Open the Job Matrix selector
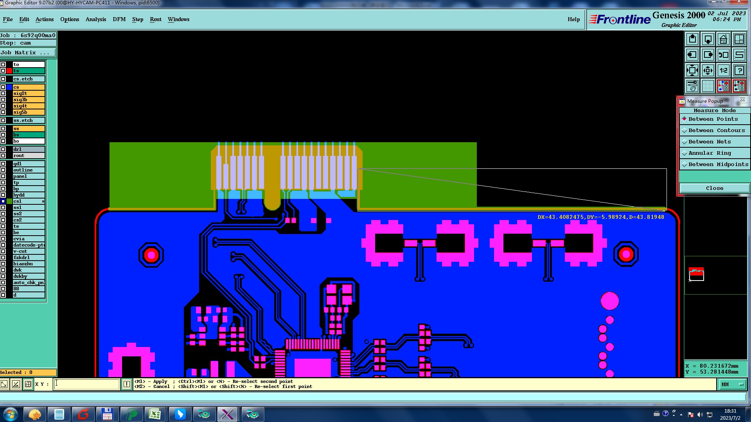Image resolution: width=751 pixels, height=422 pixels. click(28, 53)
